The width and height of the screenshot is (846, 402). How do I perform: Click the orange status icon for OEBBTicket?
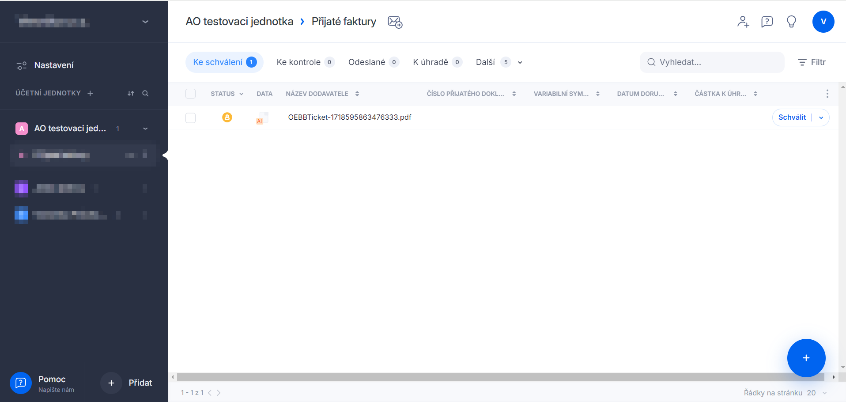[227, 117]
